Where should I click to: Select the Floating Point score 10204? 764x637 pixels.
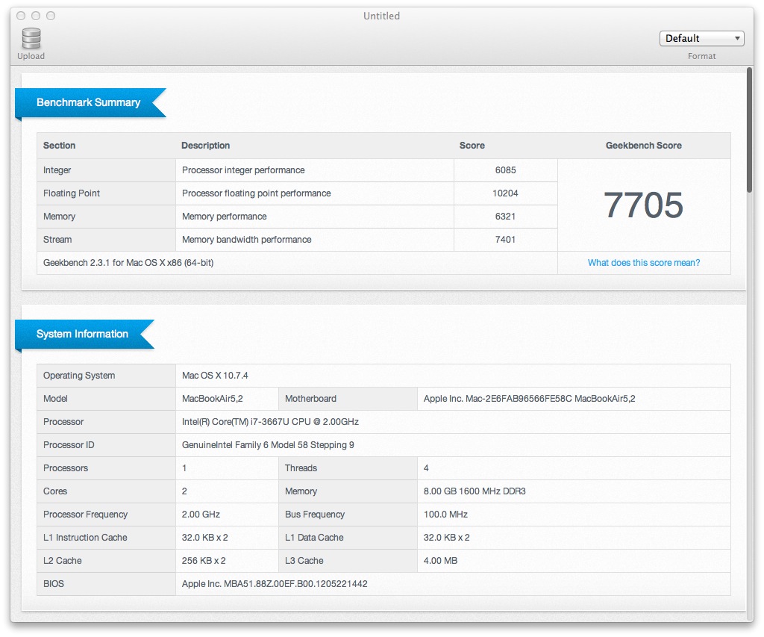click(505, 193)
